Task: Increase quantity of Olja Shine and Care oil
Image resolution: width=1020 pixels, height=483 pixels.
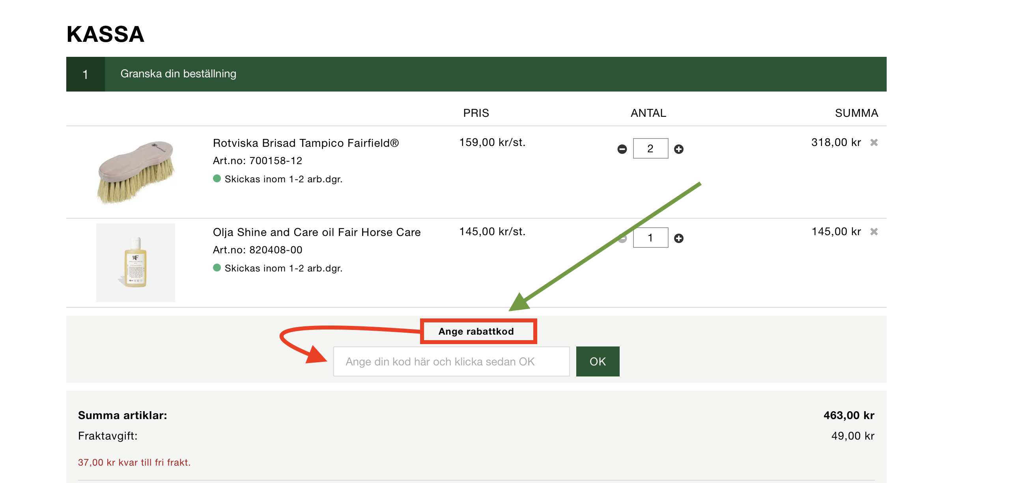Action: click(678, 238)
